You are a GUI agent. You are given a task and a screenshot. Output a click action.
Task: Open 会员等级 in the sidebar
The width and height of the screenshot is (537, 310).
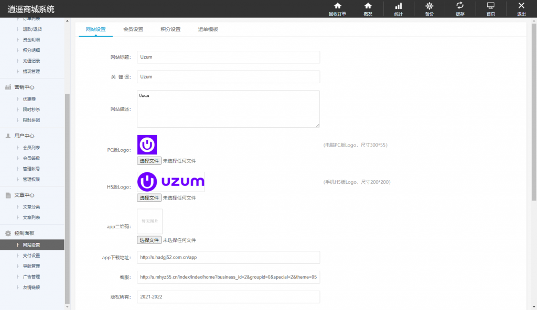(x=31, y=159)
